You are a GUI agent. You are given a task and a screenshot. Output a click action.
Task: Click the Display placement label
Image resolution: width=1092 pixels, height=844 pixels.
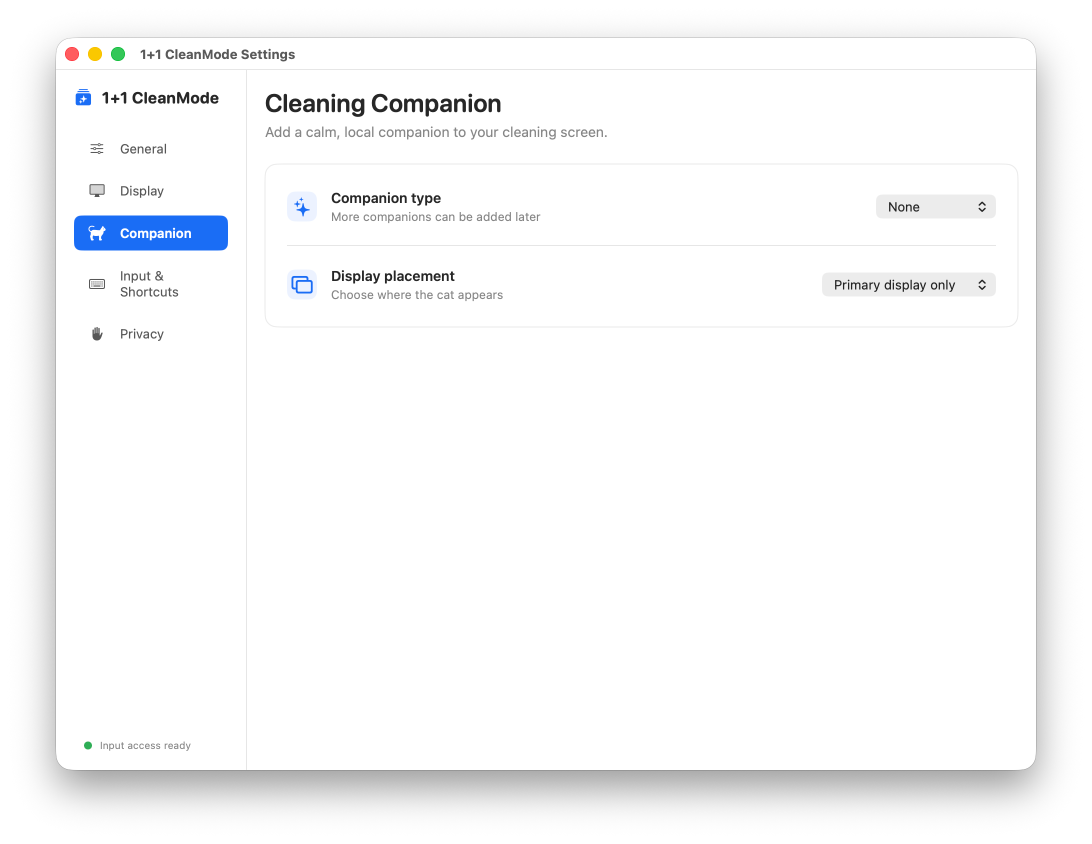pos(392,276)
